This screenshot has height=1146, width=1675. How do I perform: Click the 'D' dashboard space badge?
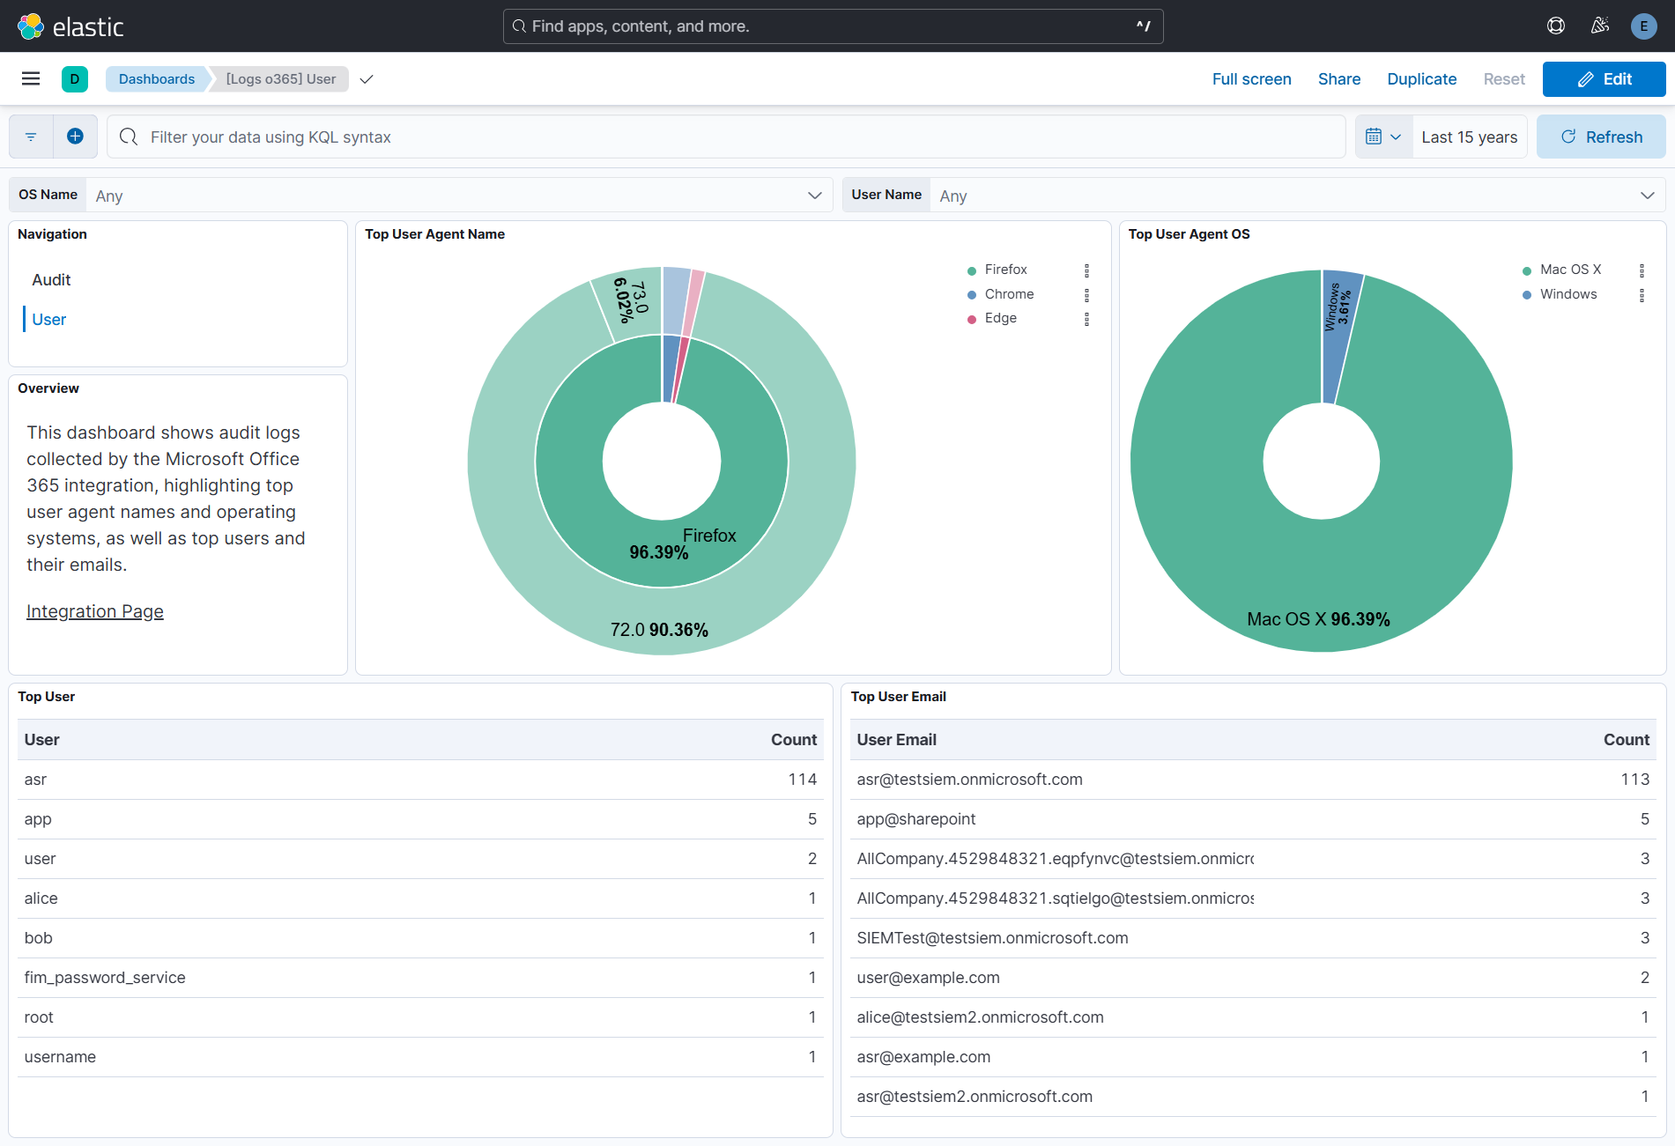pos(75,78)
